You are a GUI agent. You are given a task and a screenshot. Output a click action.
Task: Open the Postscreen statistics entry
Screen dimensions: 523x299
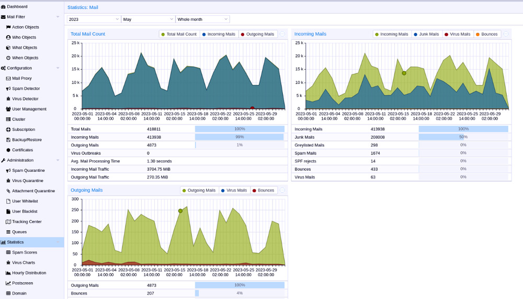point(22,283)
